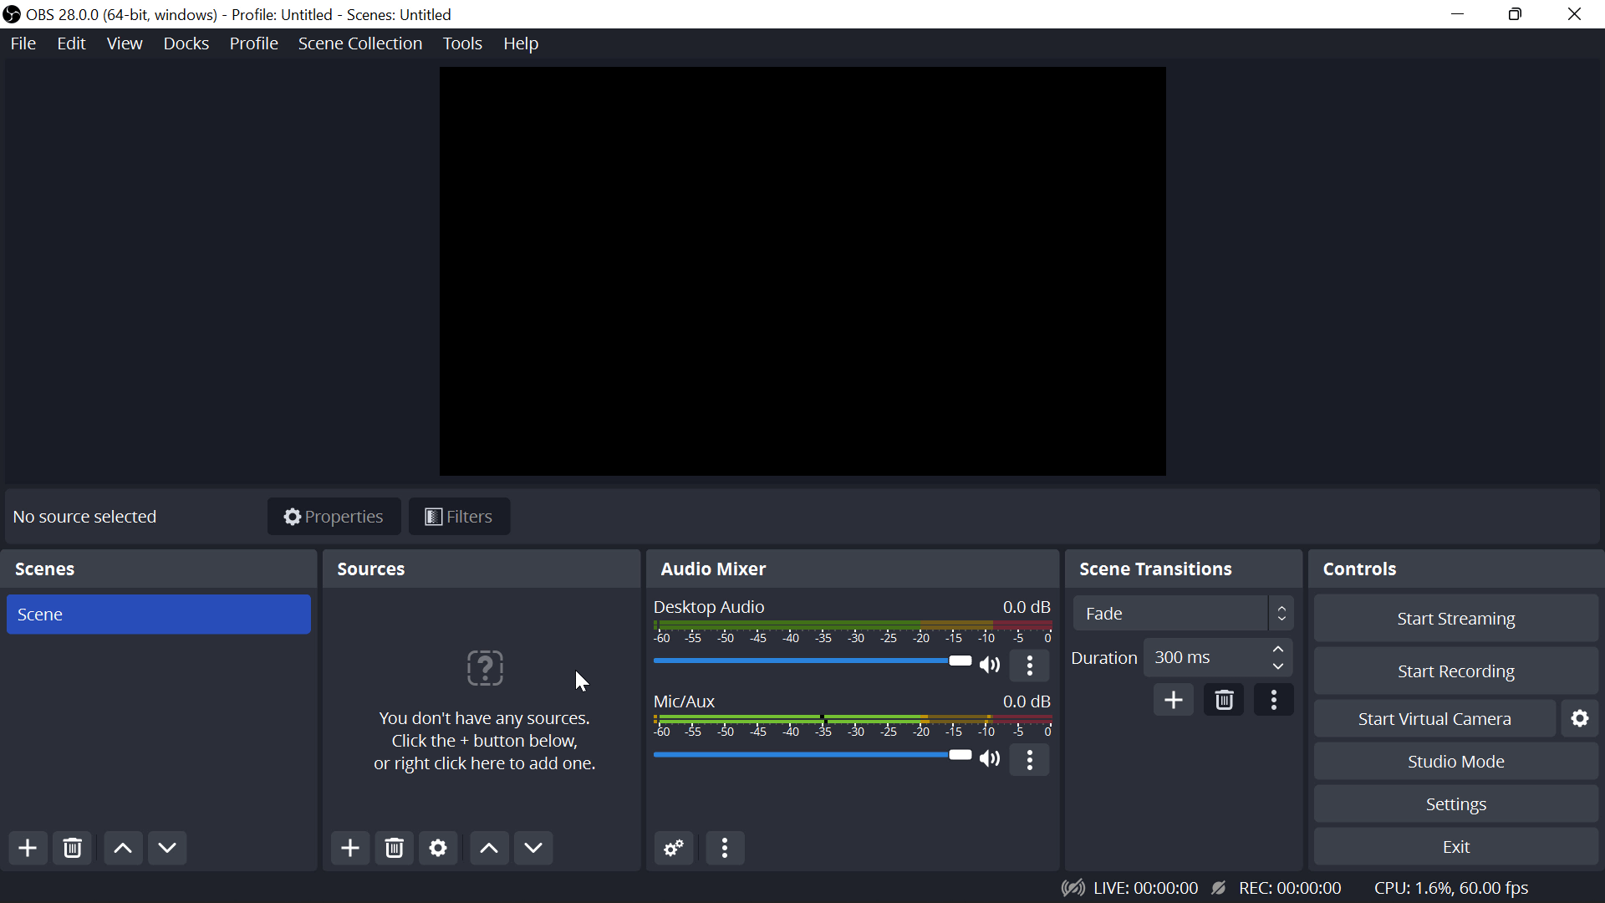The height and width of the screenshot is (903, 1605).
Task: Open View menu item
Action: (124, 43)
